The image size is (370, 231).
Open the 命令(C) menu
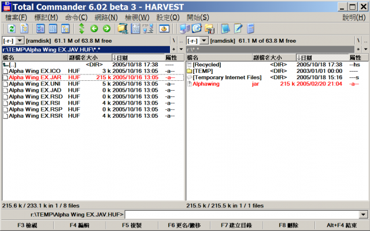coord(76,17)
